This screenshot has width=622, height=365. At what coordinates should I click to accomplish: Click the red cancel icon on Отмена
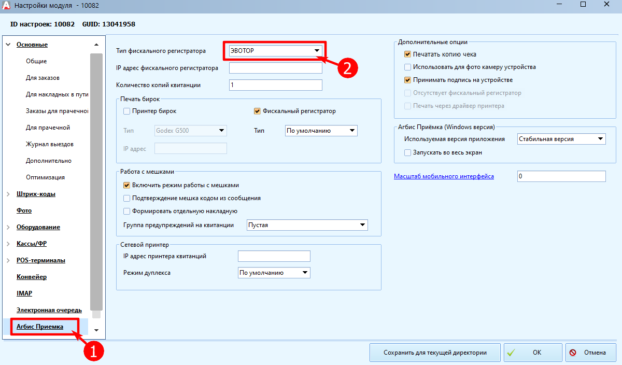pos(573,353)
